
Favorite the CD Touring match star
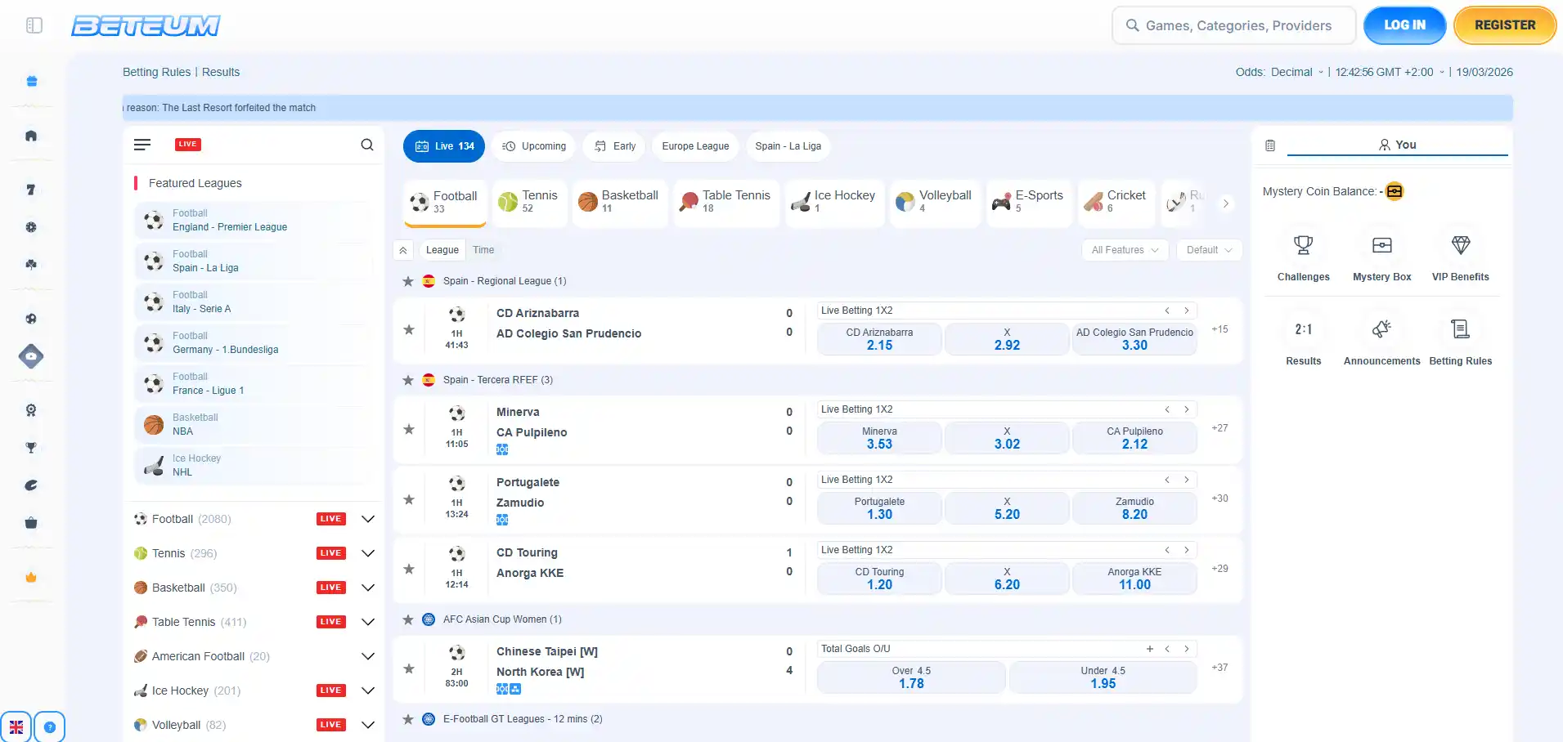click(x=409, y=569)
